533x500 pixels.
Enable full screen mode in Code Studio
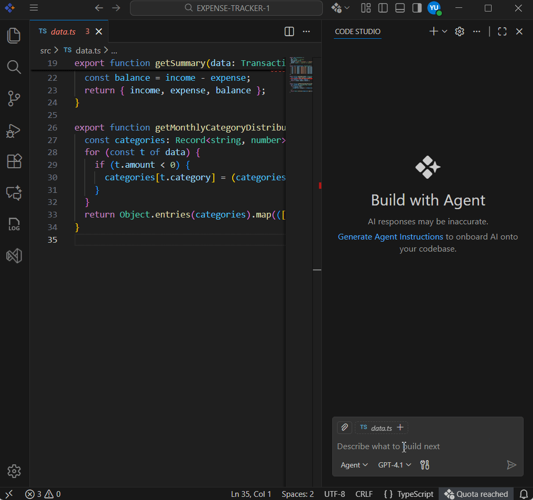coord(502,31)
